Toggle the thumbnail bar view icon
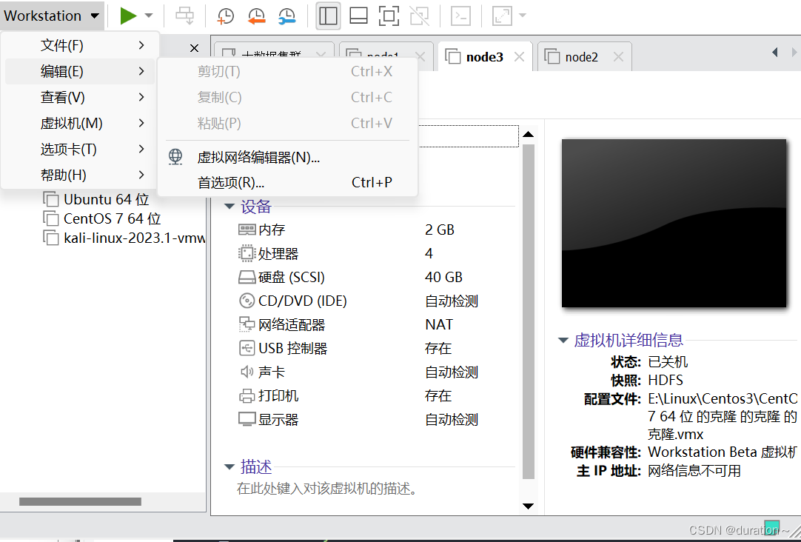Screen dimensions: 801x542 (358, 15)
